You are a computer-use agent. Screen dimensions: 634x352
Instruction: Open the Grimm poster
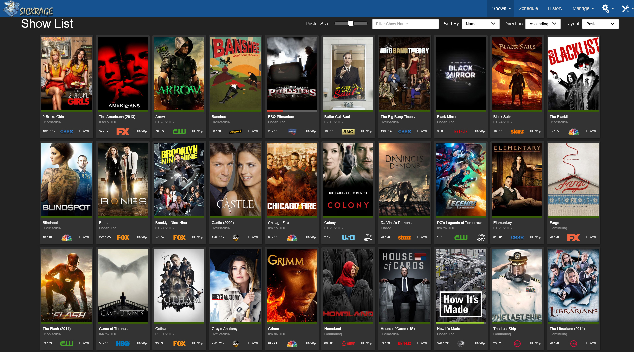click(292, 285)
